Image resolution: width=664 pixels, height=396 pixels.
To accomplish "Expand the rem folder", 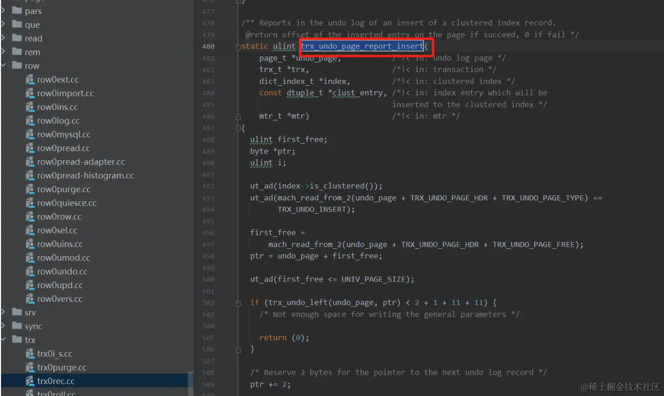I will point(3,52).
